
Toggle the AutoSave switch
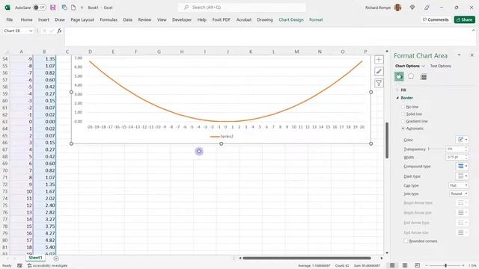tap(40, 7)
